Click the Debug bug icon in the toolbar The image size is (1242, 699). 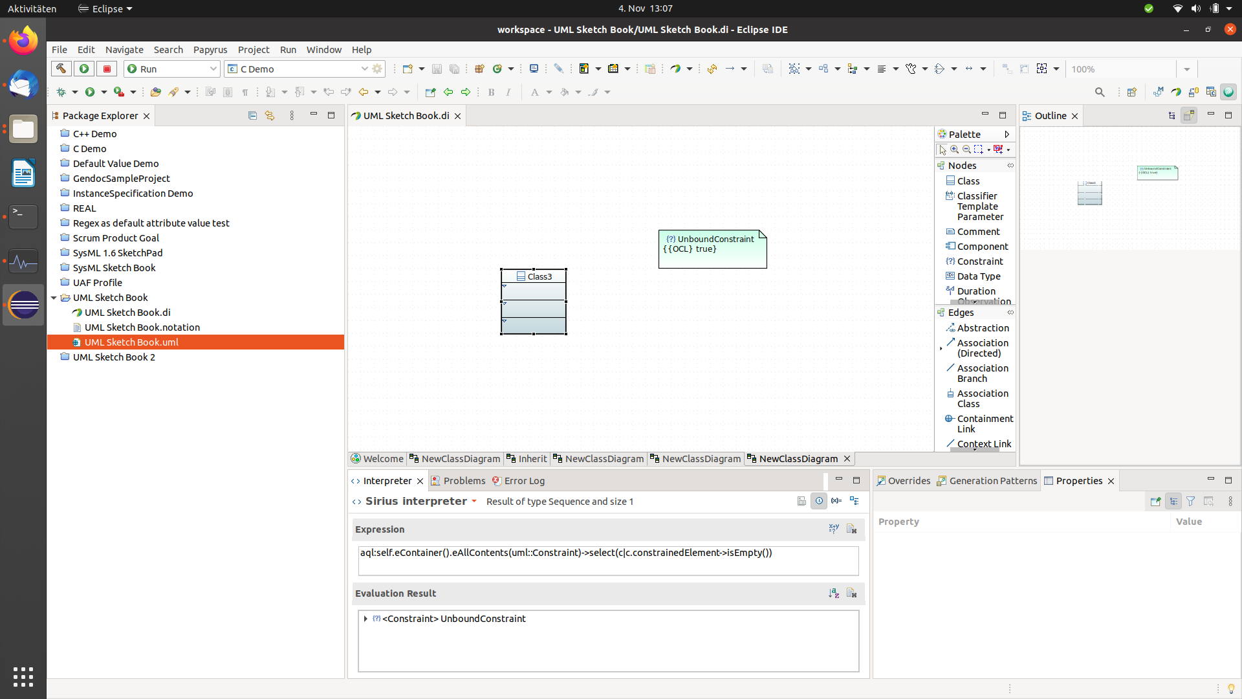point(61,92)
